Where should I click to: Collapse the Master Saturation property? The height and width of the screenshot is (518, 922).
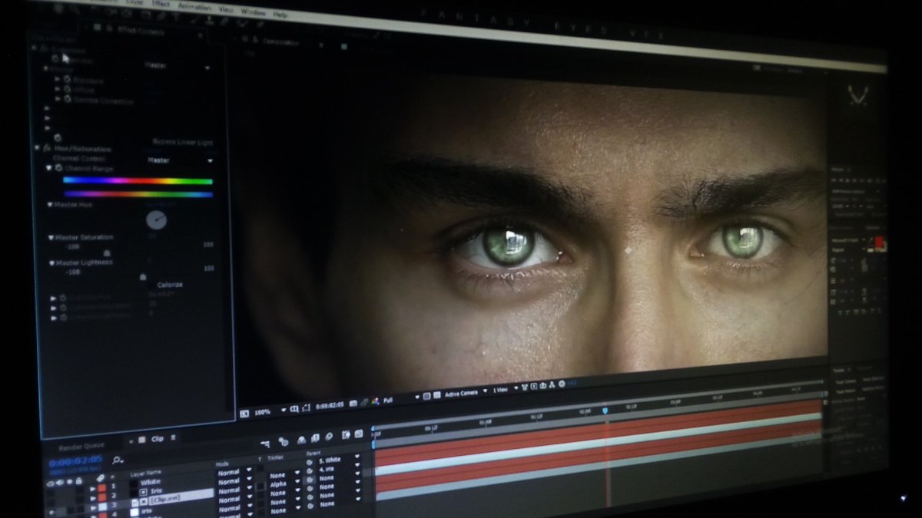pos(51,237)
